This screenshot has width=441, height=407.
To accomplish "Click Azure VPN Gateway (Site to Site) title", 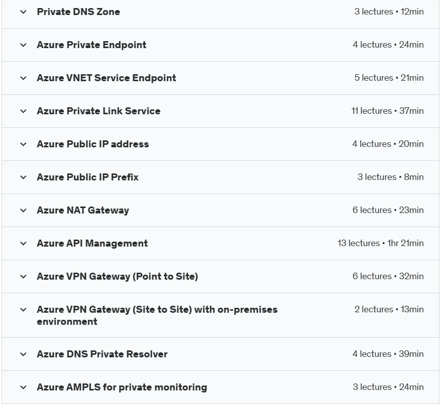I will point(157,315).
